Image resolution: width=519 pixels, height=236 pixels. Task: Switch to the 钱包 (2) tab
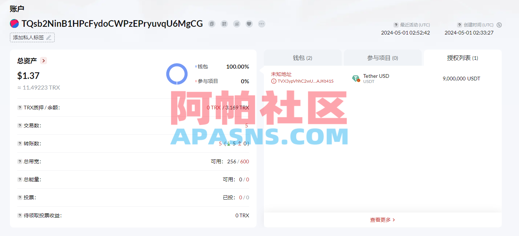click(302, 58)
